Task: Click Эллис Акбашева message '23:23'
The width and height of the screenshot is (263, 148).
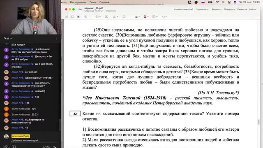Action: (x=35, y=115)
